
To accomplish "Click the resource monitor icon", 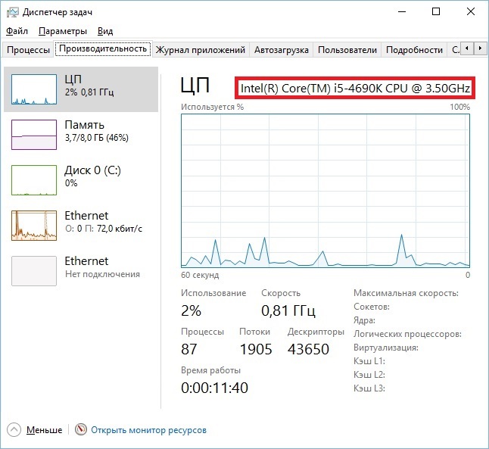I will click(x=81, y=430).
